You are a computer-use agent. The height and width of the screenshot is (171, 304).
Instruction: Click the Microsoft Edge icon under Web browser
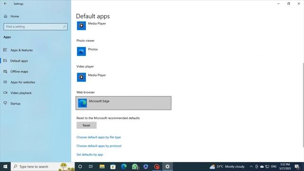[82, 103]
